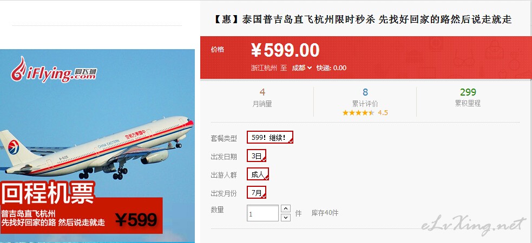The width and height of the screenshot is (532, 243).
Task: Click the iFlying.com logo in the banner
Action: pyautogui.click(x=54, y=70)
